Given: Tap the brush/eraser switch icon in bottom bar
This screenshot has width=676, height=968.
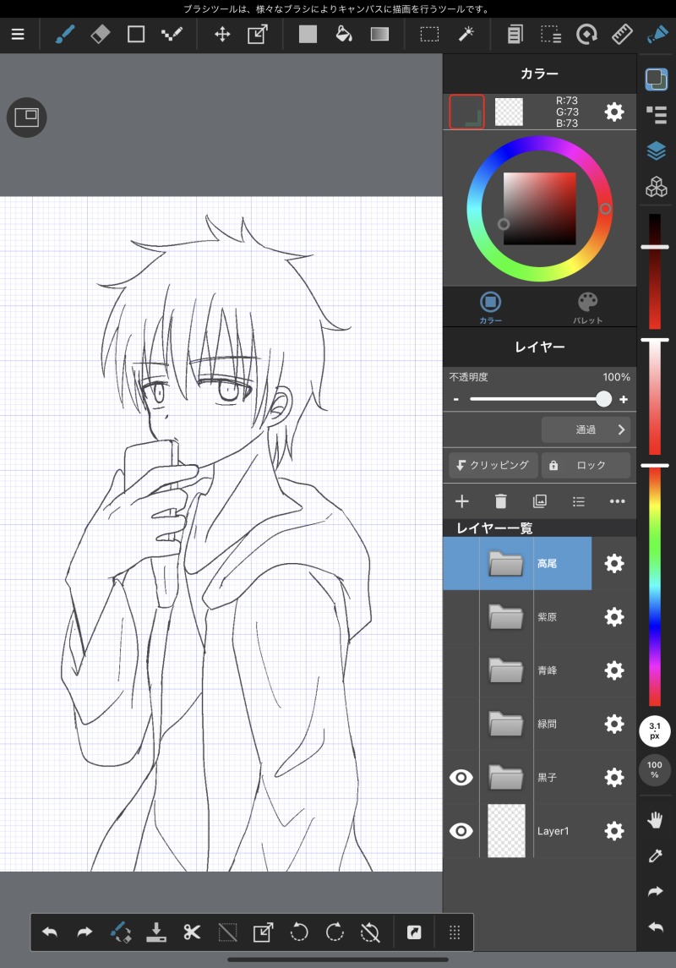Looking at the screenshot, I should (x=120, y=932).
